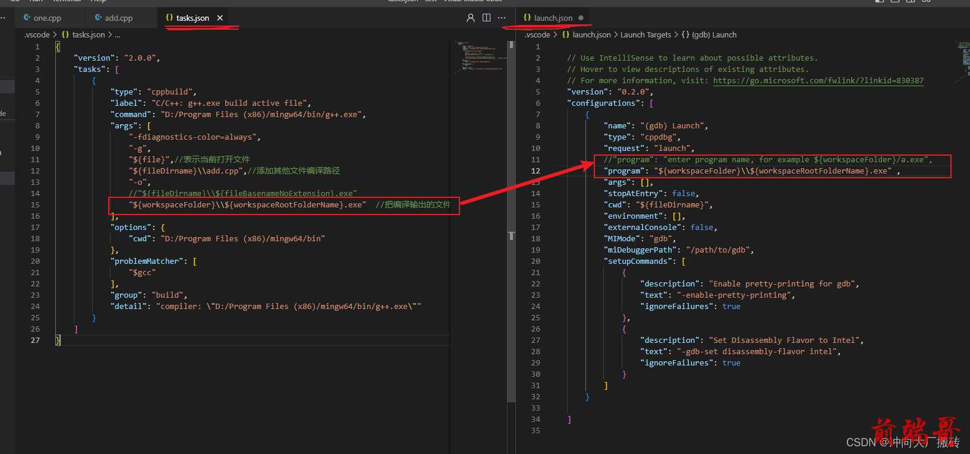
Task: Click the "stopAtEntry": false line
Action: tap(651, 194)
